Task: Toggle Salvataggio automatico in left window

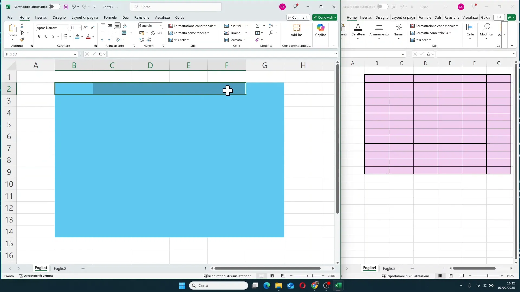Action: point(54,7)
